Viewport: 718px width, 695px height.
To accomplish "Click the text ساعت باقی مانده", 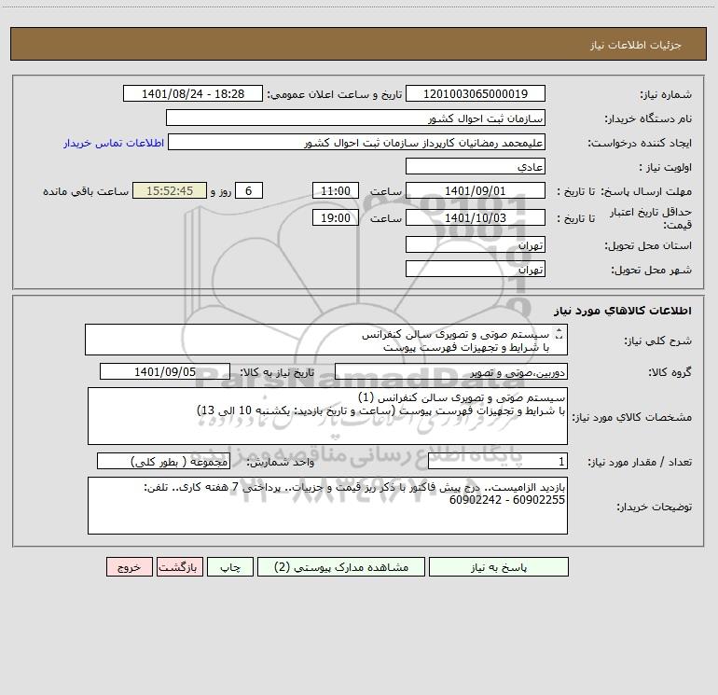I will point(86,191).
